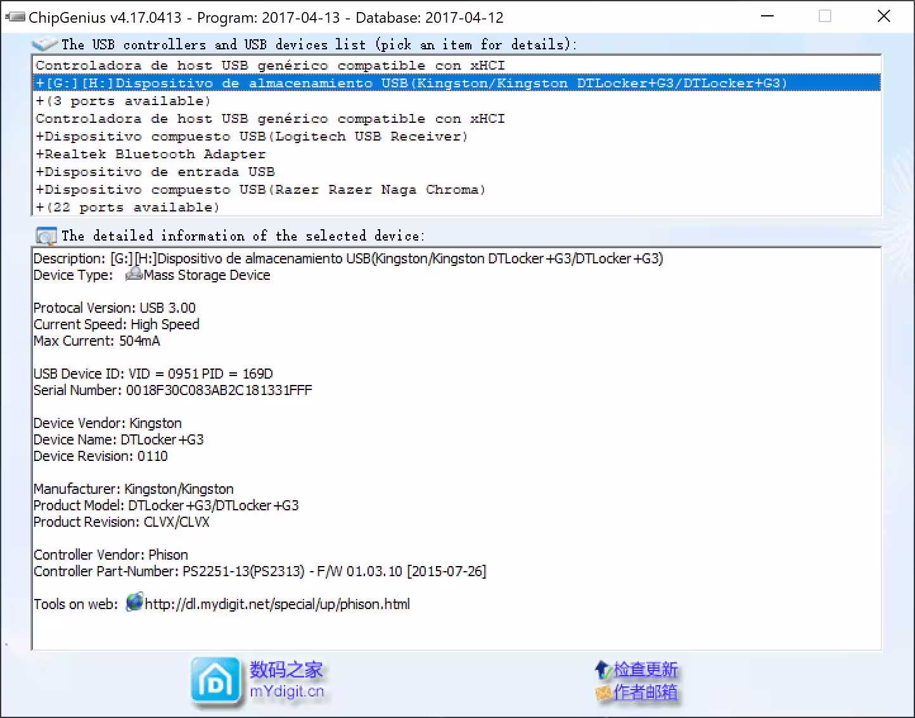Open the 检查更新 check update link
Image resolution: width=915 pixels, height=718 pixels.
click(x=645, y=670)
